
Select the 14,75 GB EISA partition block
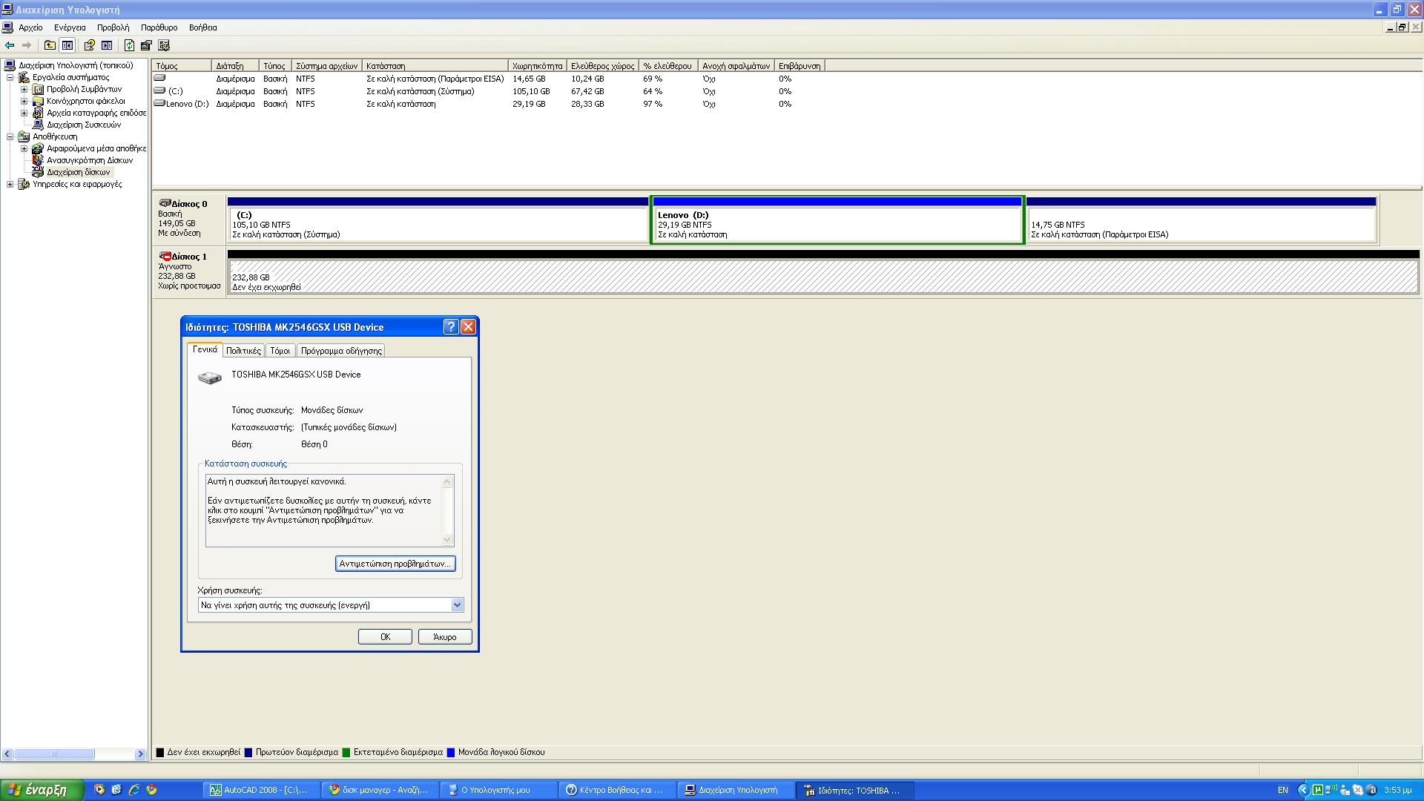[x=1201, y=220]
